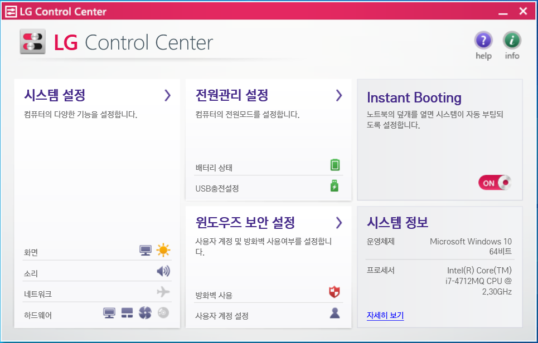538x343 pixels.
Task: Close the LG Control Center window
Action: pyautogui.click(x=523, y=11)
